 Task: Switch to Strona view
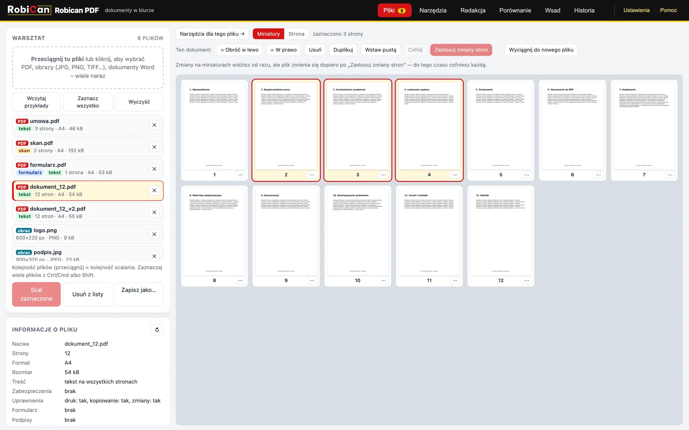click(296, 34)
